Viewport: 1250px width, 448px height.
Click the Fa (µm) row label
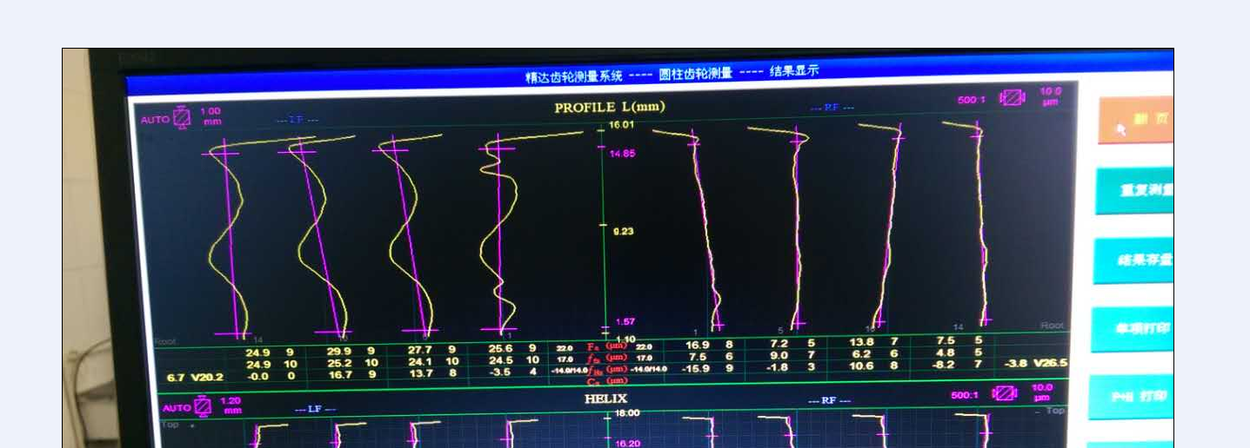[608, 347]
